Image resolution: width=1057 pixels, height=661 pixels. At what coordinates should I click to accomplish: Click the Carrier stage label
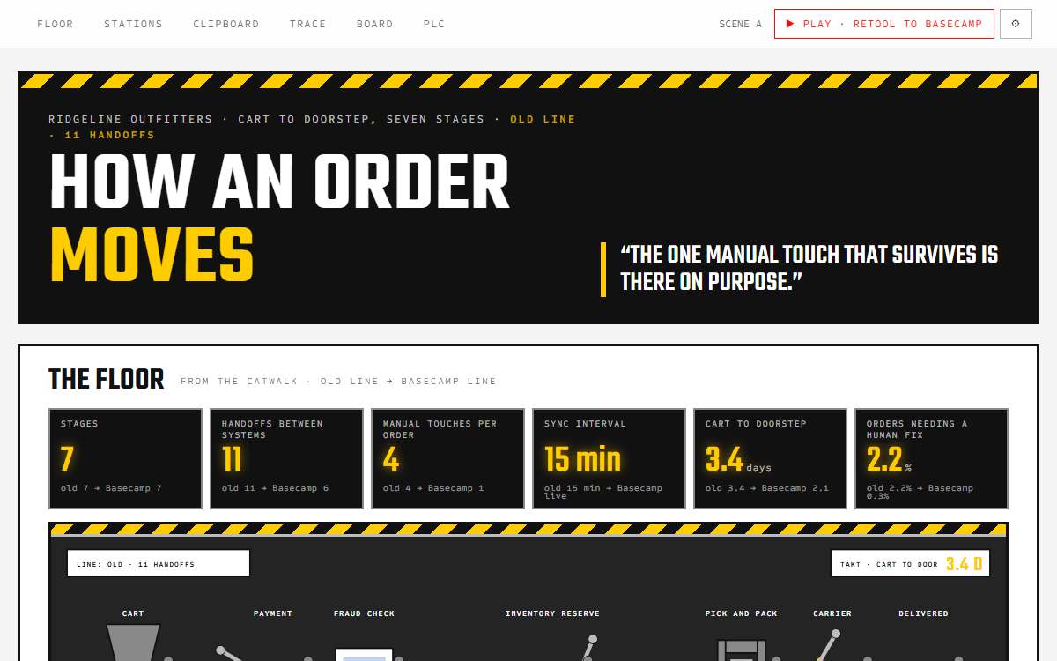click(x=832, y=613)
